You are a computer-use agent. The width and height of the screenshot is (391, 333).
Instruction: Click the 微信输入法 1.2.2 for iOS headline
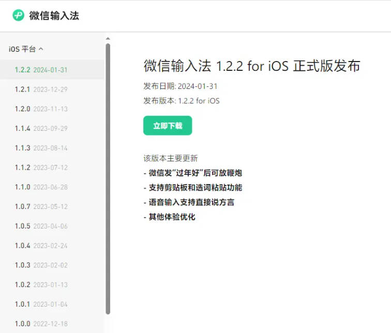(x=252, y=66)
